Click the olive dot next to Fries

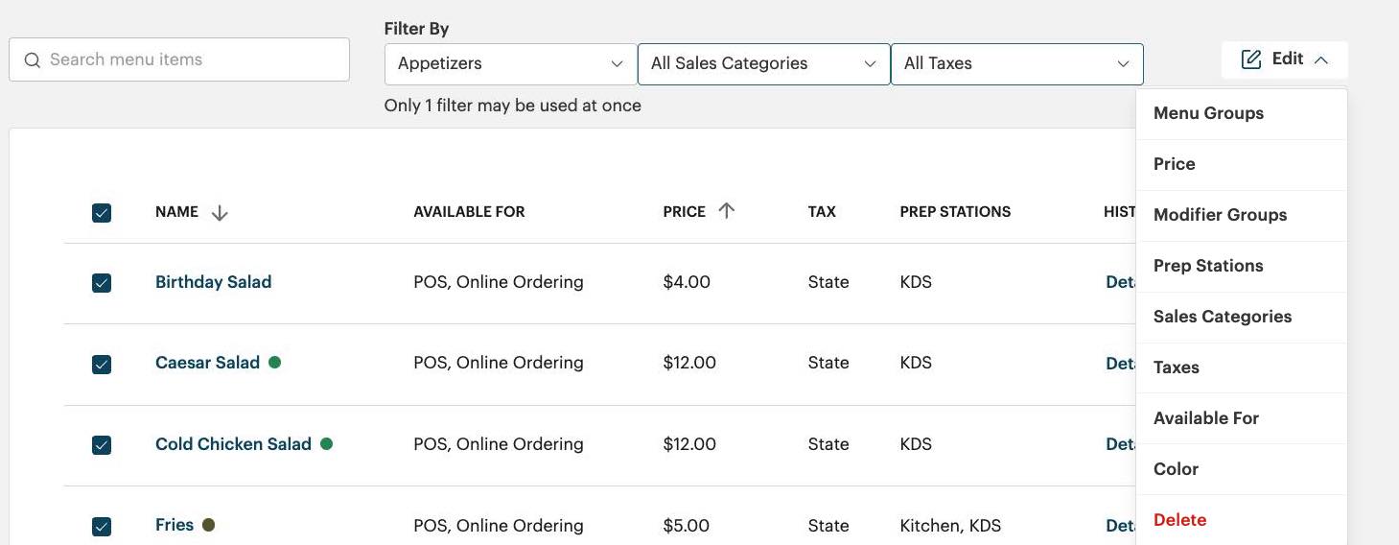(208, 525)
